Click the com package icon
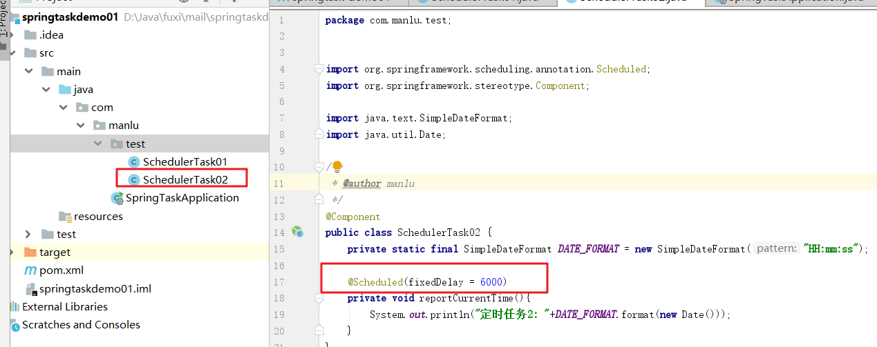 pyautogui.click(x=82, y=108)
